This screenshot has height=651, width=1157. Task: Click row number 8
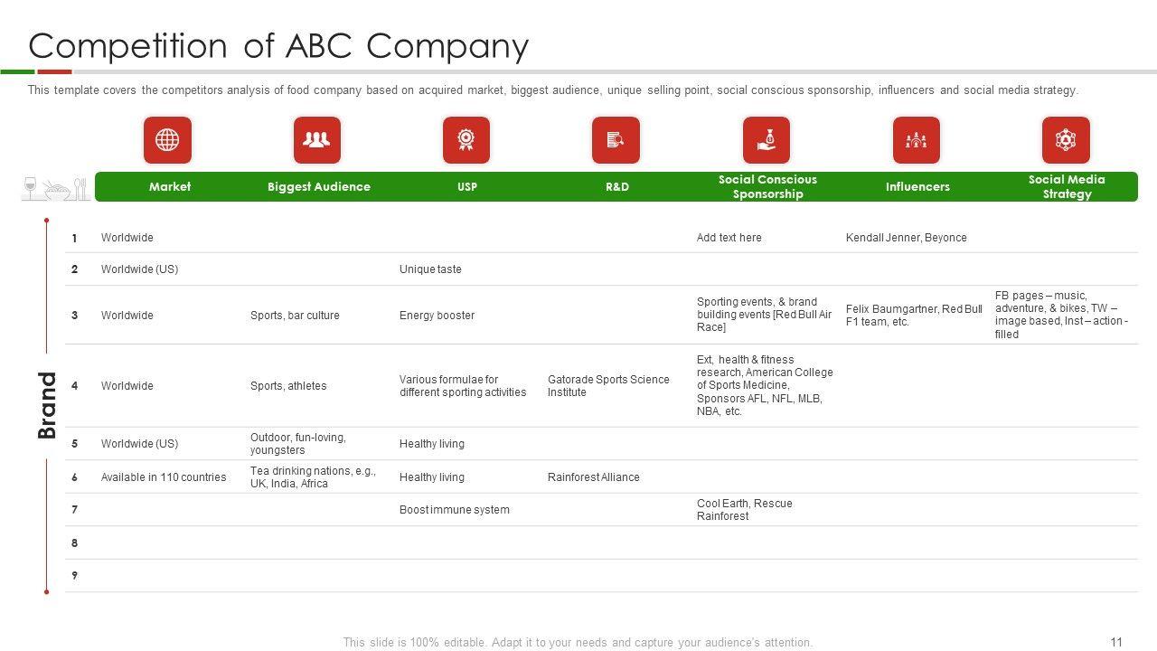click(x=74, y=543)
